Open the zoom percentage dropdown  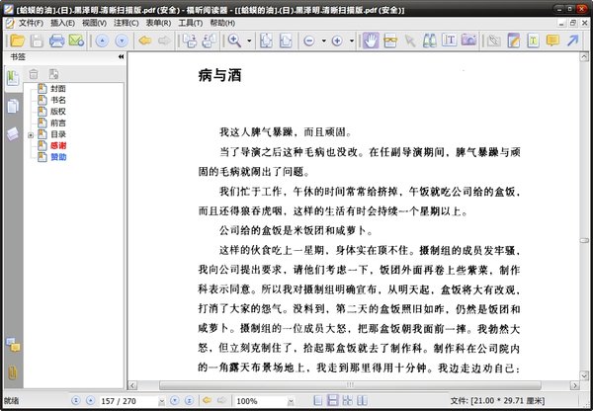tap(292, 401)
